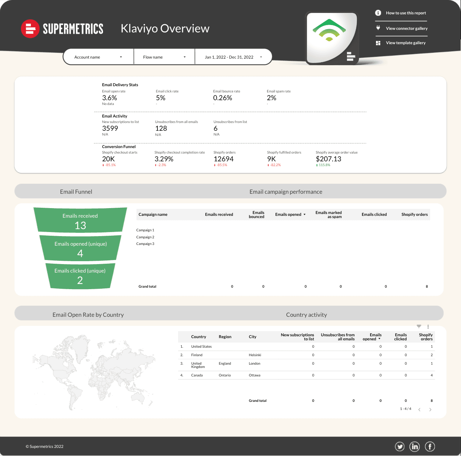Open the View connector gallery link
Viewport: 461px width, 456px height.
(407, 28)
